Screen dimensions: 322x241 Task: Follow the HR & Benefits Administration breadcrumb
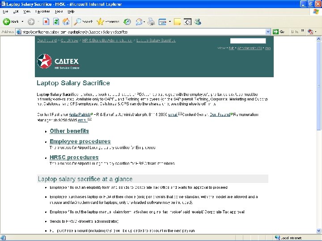pyautogui.click(x=107, y=40)
